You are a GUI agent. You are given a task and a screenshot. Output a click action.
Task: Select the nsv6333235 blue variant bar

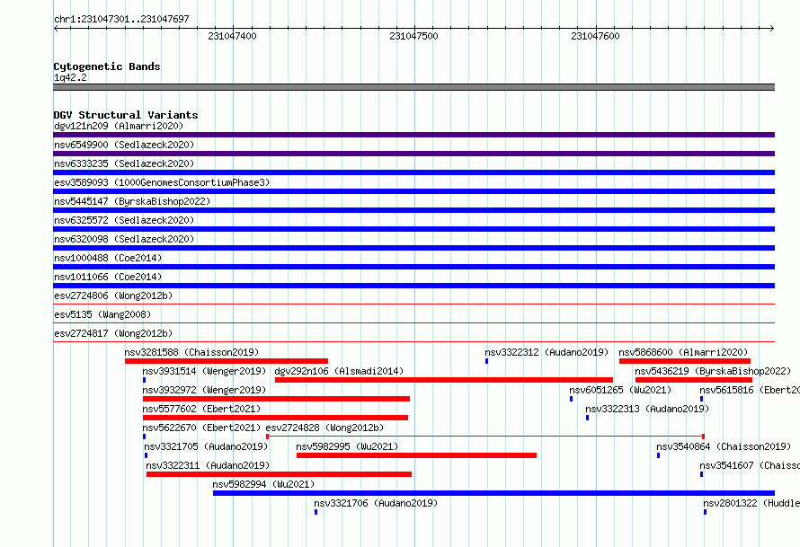pyautogui.click(x=413, y=172)
